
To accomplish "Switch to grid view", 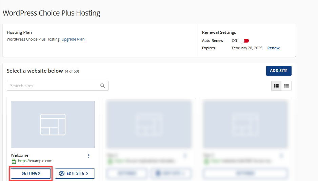I will point(276,86).
